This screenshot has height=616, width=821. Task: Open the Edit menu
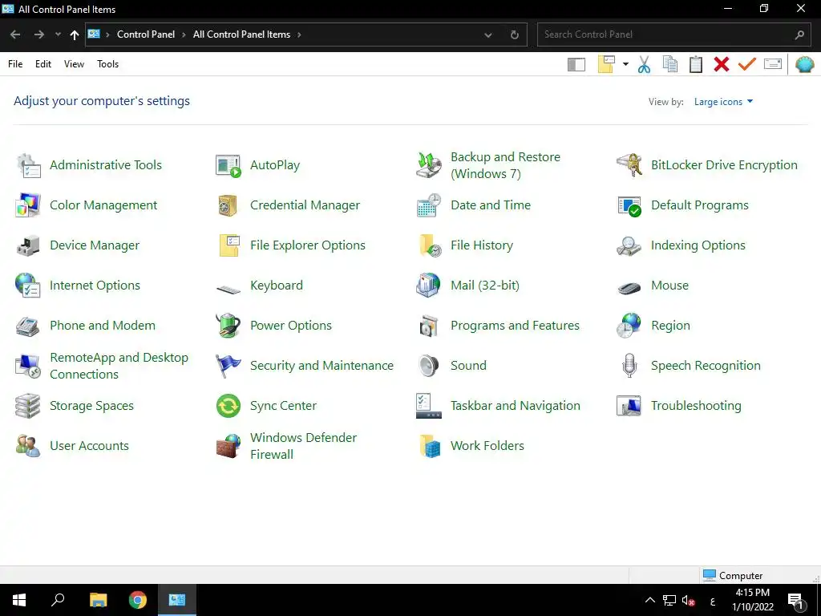(43, 64)
